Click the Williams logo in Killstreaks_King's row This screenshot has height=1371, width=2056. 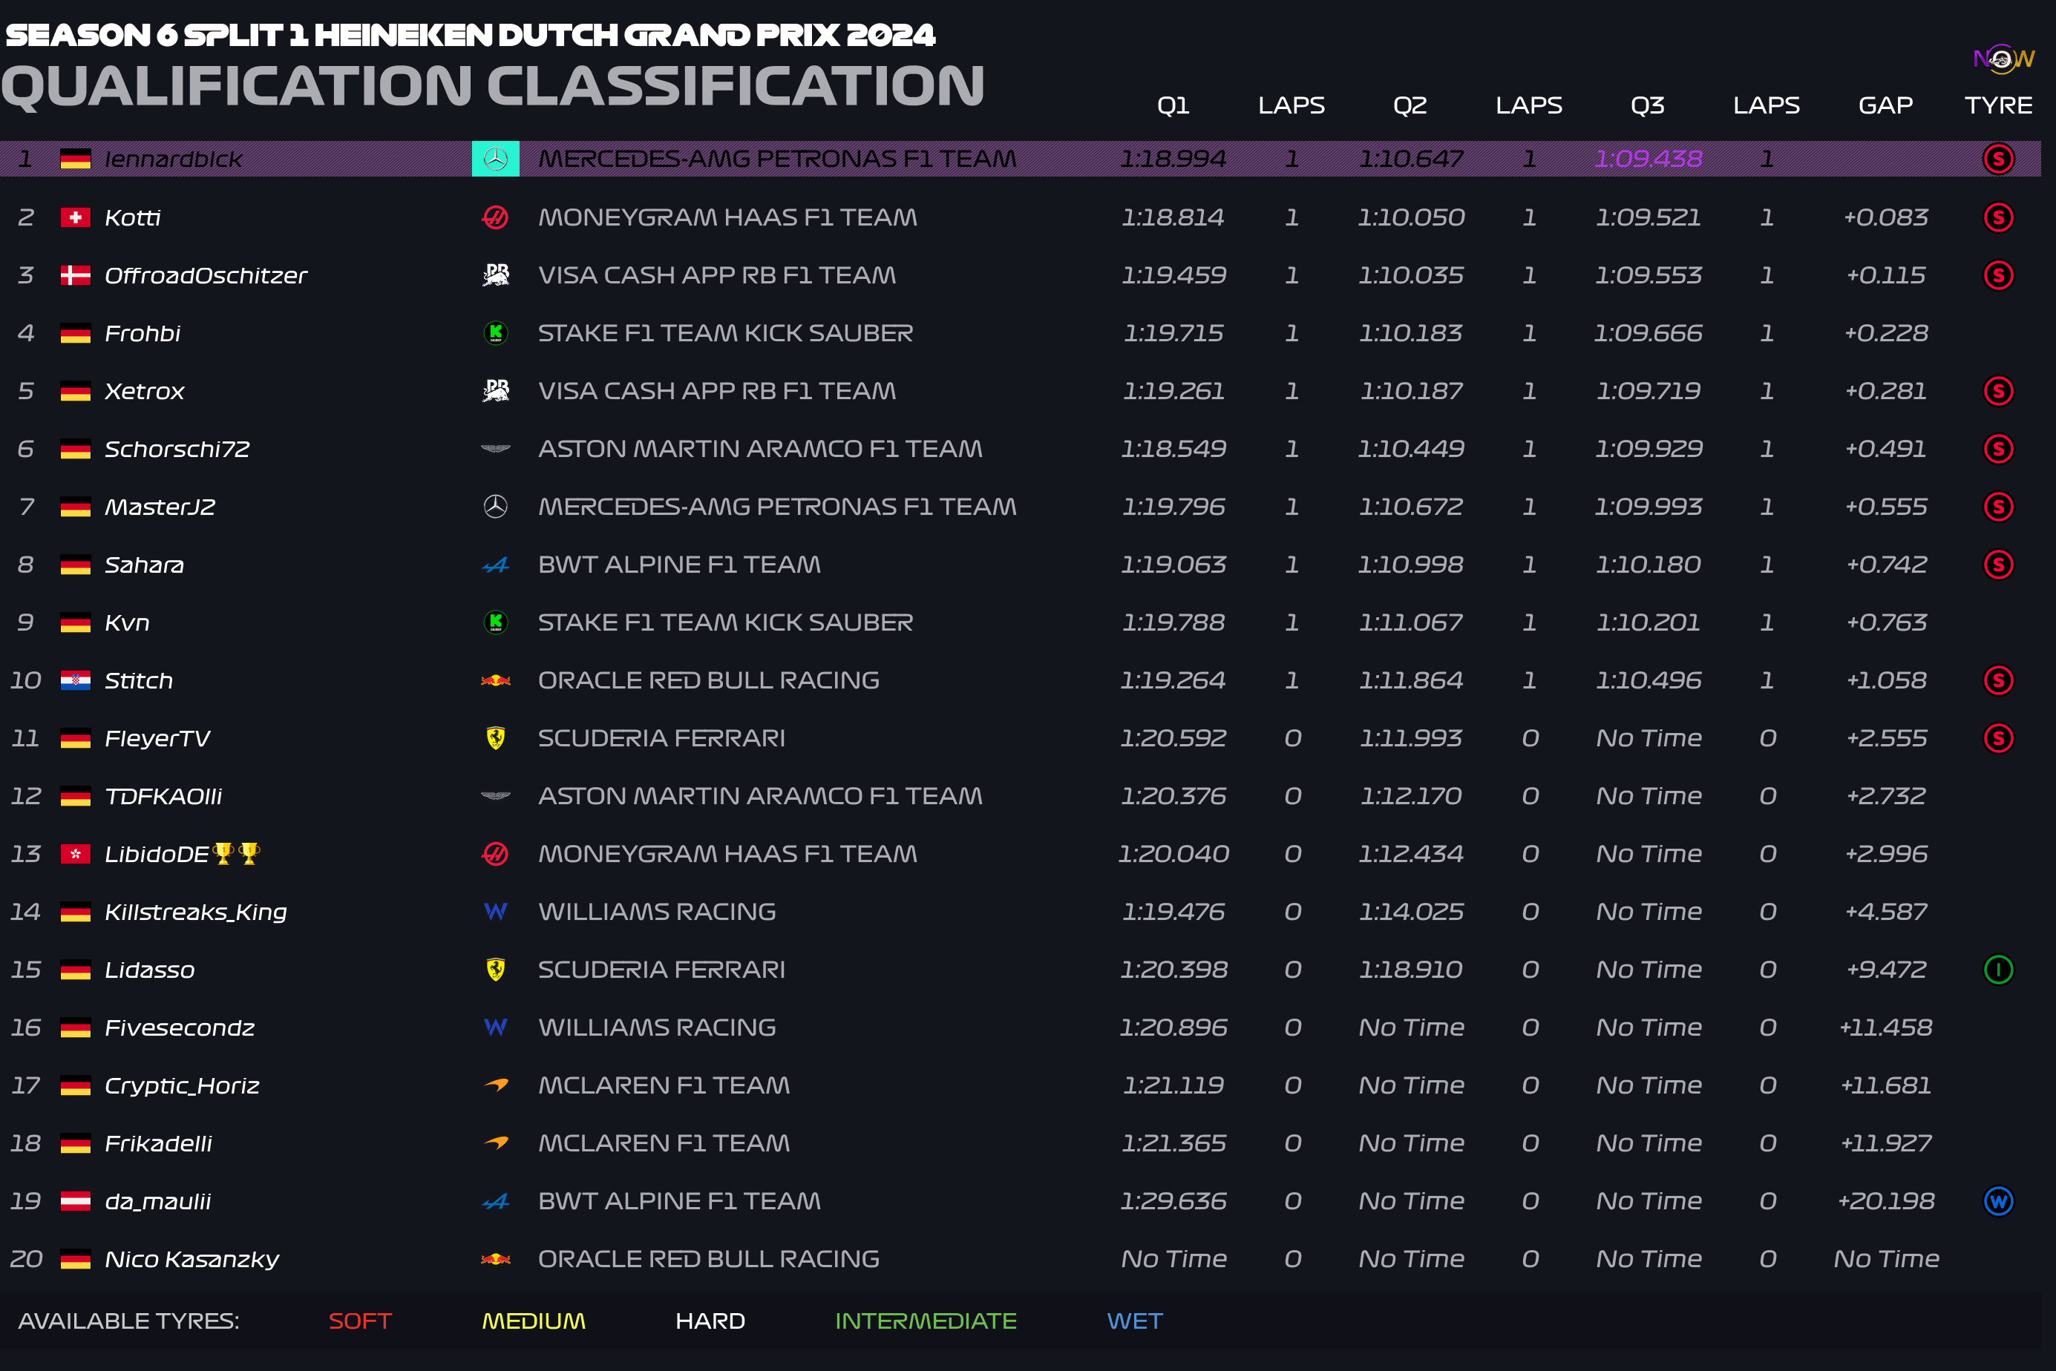coord(496,911)
